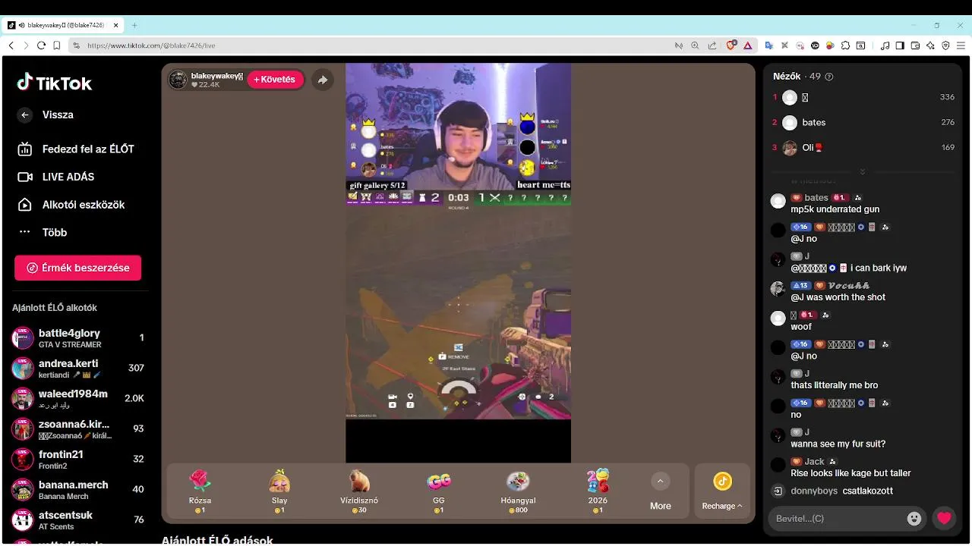Open blakeywakey profile avatar

click(x=178, y=80)
